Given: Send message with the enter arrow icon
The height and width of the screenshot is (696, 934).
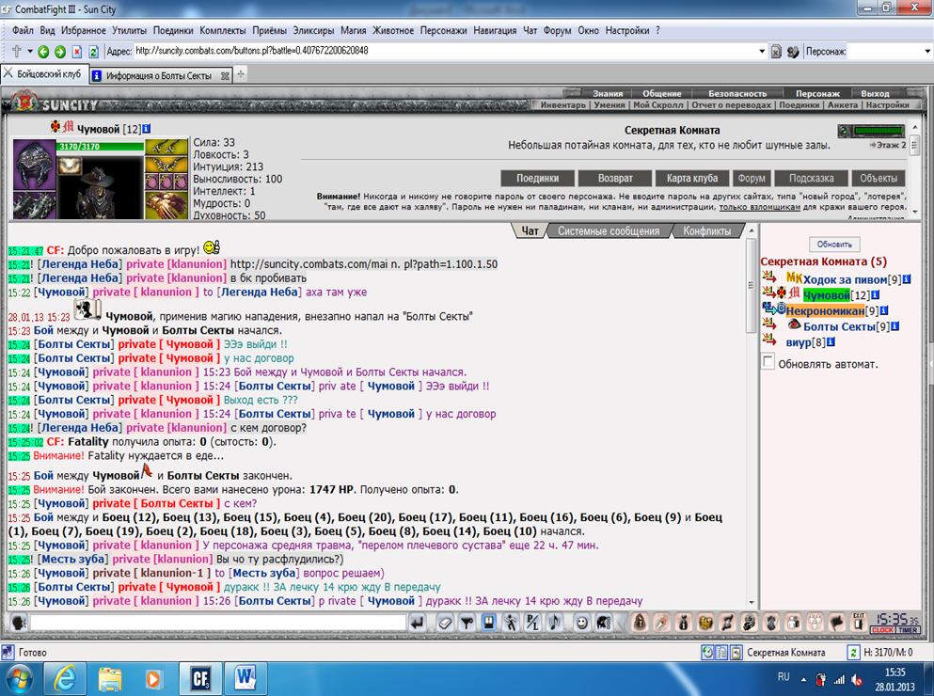Looking at the screenshot, I should (418, 623).
